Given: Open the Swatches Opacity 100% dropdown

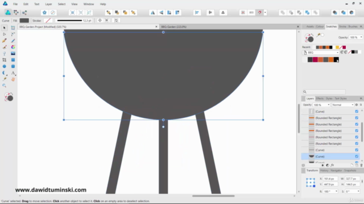Looking at the screenshot, I should click(x=361, y=37).
